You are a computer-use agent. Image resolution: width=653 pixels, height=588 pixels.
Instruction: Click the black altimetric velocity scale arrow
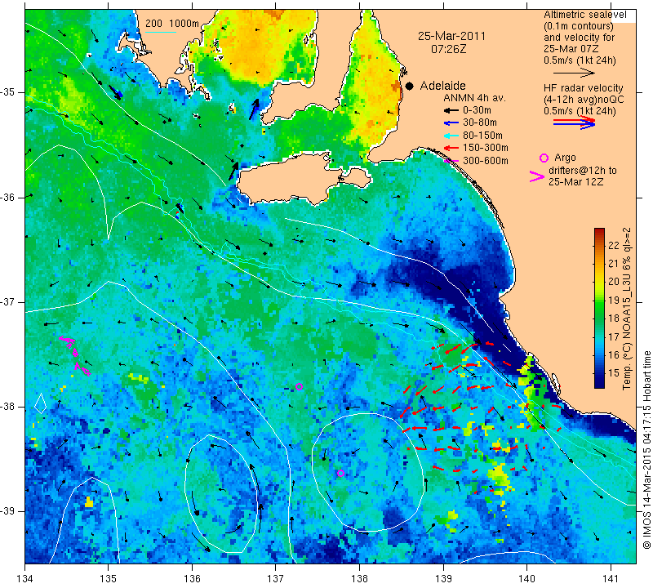tap(574, 73)
